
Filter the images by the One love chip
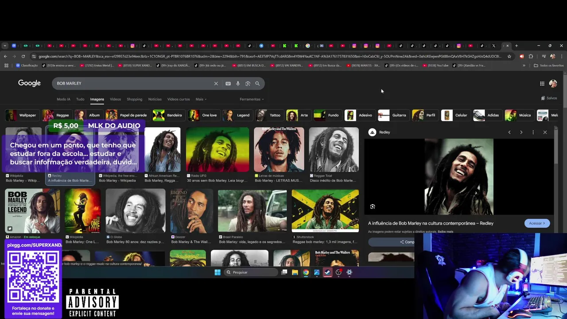coord(204,115)
